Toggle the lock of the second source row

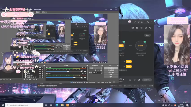coord(42,70)
